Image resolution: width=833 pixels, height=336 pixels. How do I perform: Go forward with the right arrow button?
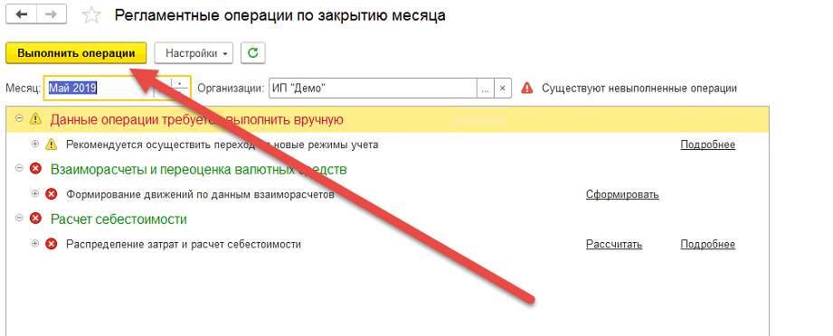click(52, 15)
